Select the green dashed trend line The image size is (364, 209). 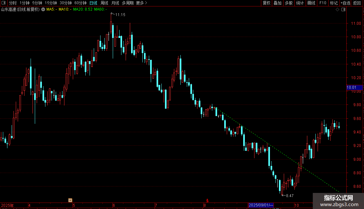pos(276,149)
